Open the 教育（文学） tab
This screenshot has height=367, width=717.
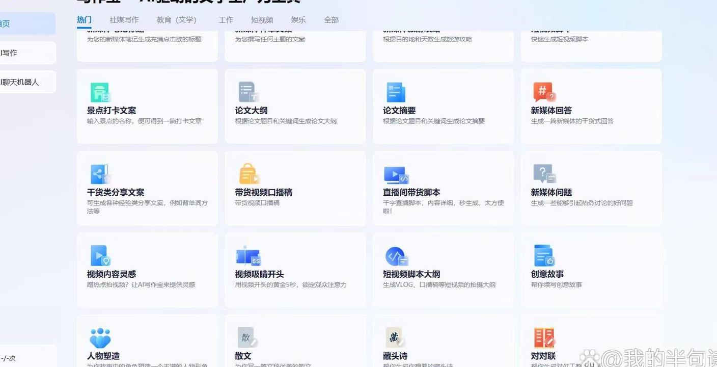coord(176,20)
